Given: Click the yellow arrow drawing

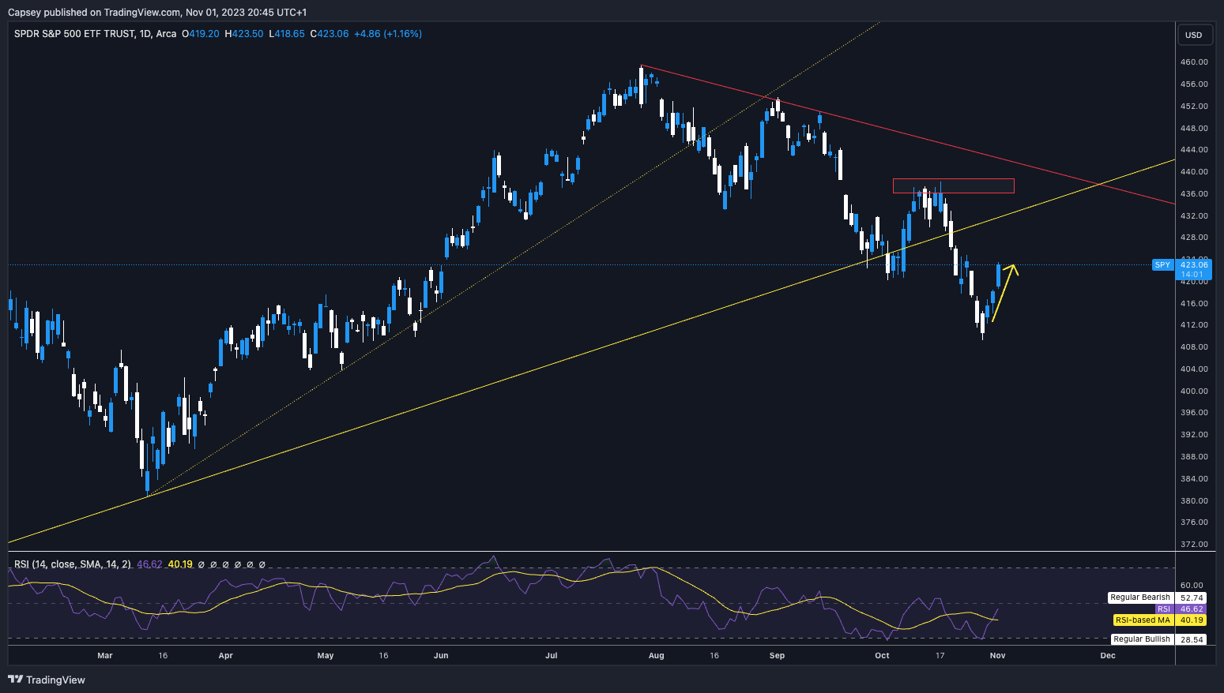Looking at the screenshot, I should [x=1002, y=292].
